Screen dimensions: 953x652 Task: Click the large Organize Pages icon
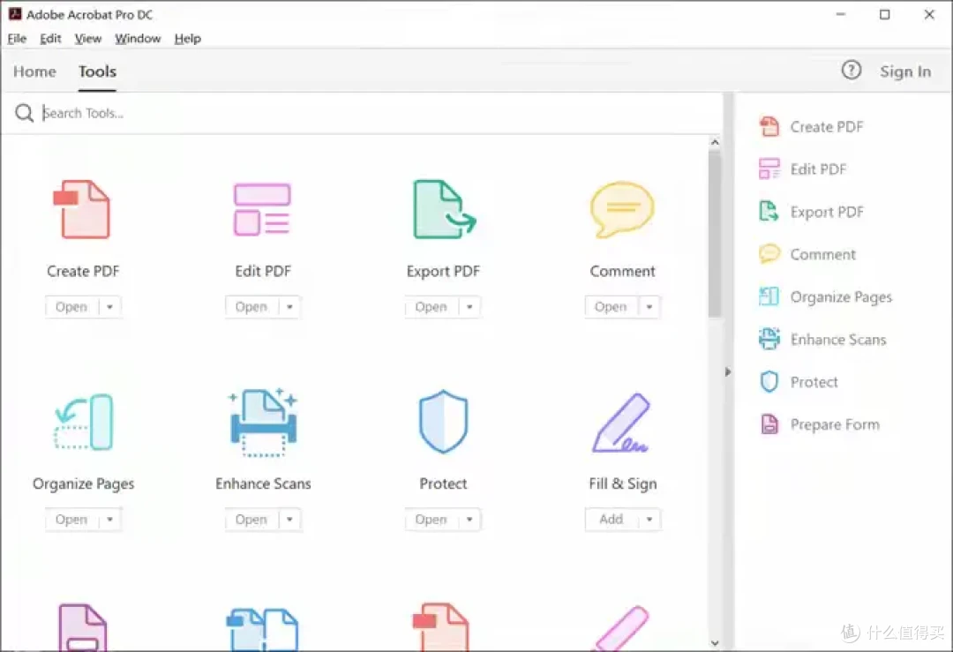coord(84,422)
